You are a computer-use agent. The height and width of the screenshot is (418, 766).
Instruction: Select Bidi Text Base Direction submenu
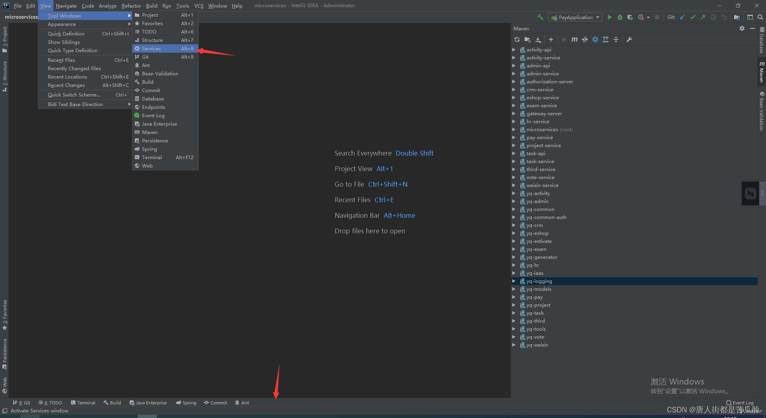coord(85,104)
